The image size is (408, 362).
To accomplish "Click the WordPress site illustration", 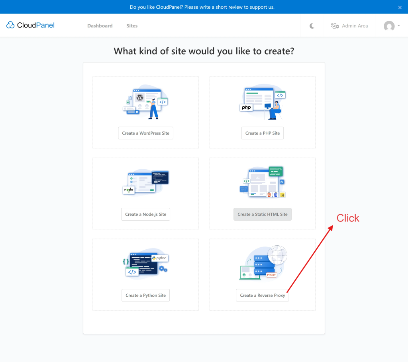I will coord(145,102).
